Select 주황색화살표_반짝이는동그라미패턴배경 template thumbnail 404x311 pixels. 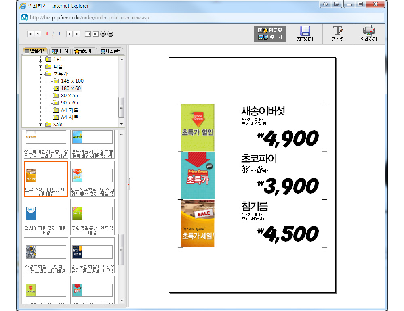pos(46,255)
